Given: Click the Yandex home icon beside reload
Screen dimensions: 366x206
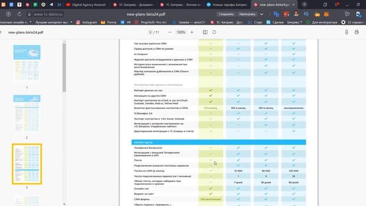Looking at the screenshot, I should (9, 14).
